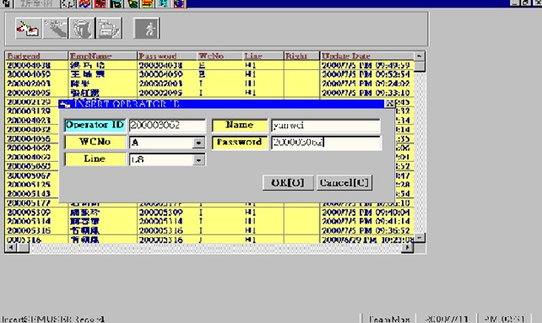Close the Insert Operator ID dialog
Image resolution: width=542 pixels, height=323 pixels.
(389, 103)
